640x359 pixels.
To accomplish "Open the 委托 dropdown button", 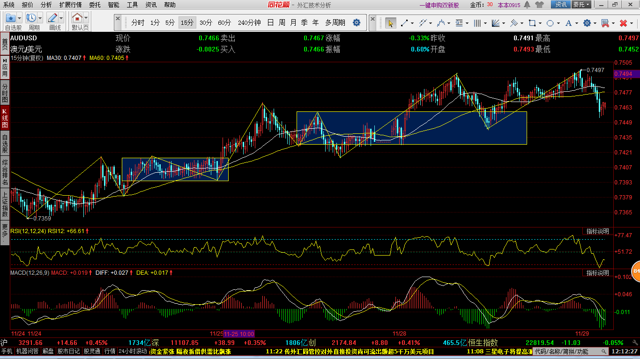I will (x=582, y=5).
